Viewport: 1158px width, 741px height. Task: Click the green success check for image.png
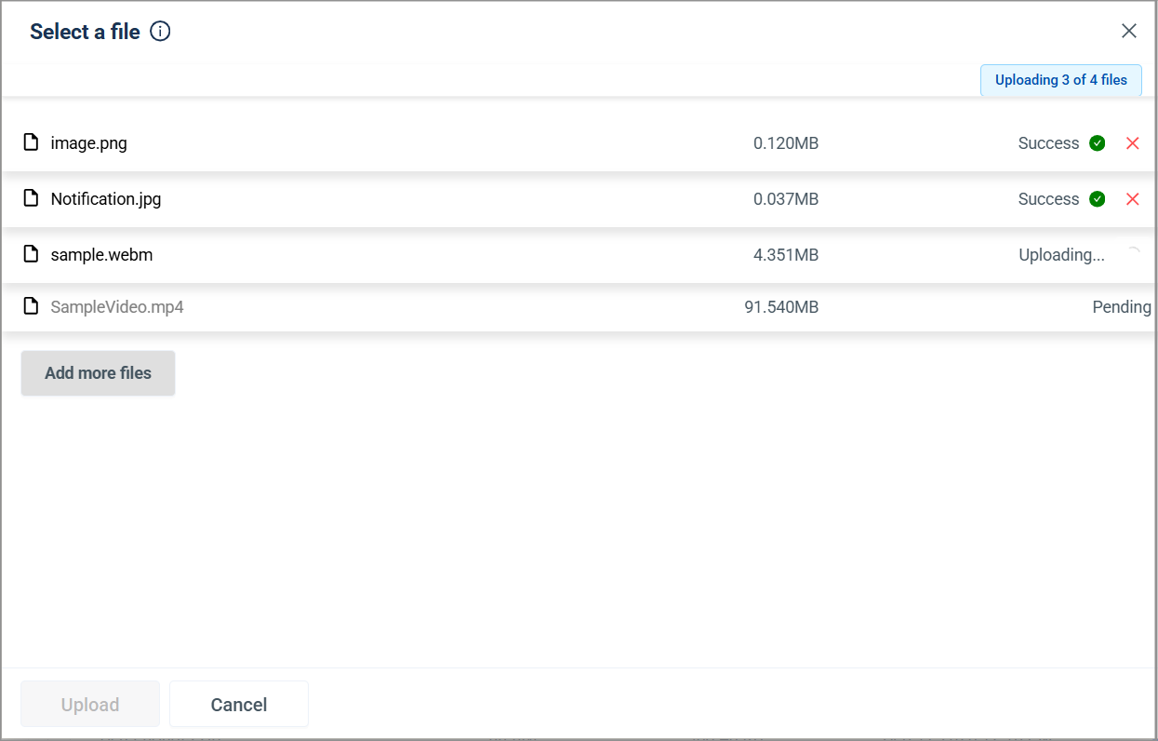(x=1098, y=143)
